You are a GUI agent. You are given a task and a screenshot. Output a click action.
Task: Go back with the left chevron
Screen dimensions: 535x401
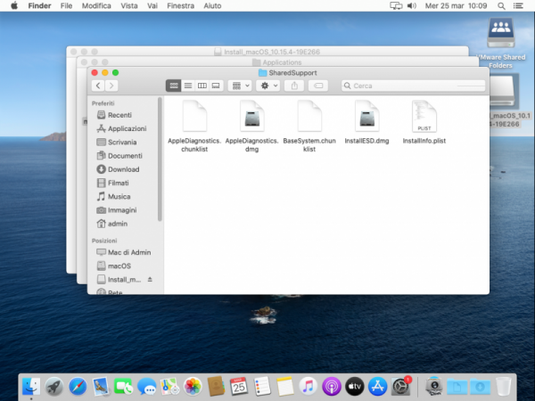98,86
